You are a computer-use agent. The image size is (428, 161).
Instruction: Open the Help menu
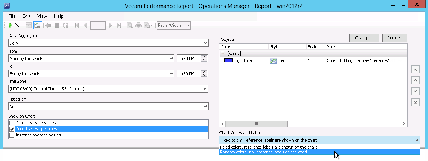[59, 16]
